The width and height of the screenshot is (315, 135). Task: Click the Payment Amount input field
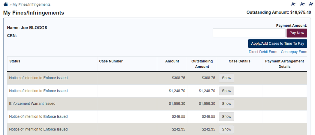pos(249,33)
